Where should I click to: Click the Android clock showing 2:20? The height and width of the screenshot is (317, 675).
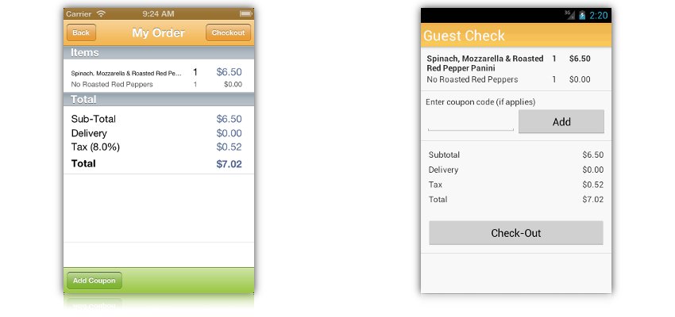[x=599, y=15]
